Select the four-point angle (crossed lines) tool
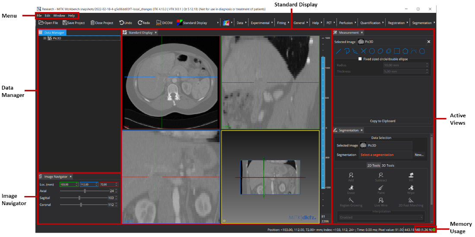The image size is (475, 237). coord(364,51)
